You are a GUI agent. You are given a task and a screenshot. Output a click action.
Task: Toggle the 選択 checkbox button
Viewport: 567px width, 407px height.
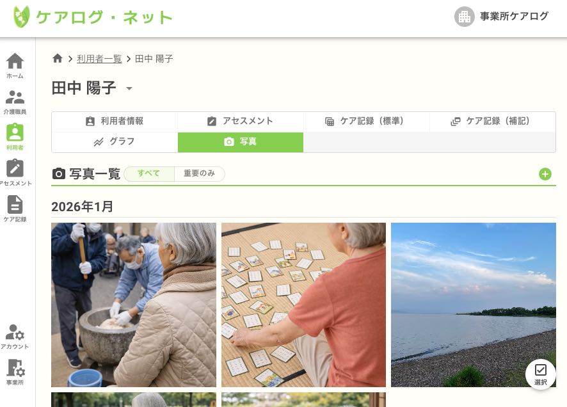(x=541, y=374)
